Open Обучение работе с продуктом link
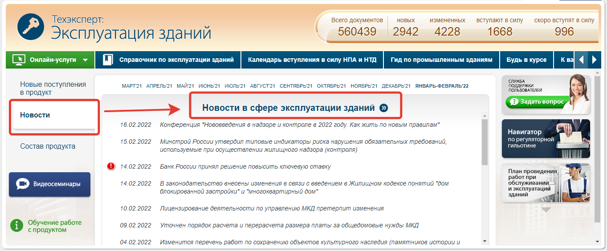 coord(54,226)
